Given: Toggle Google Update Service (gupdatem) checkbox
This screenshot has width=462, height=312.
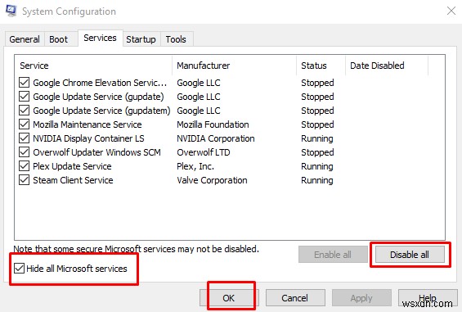Looking at the screenshot, I should pyautogui.click(x=24, y=110).
